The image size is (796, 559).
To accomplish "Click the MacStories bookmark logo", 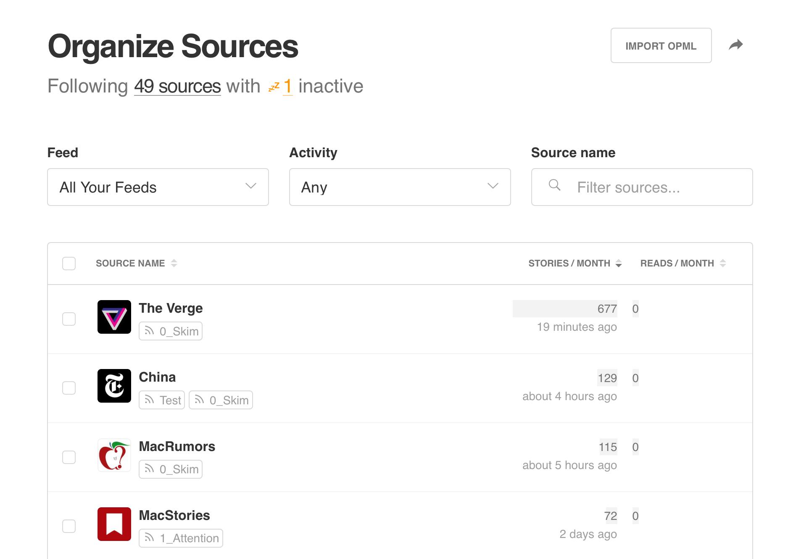I will pos(114,524).
